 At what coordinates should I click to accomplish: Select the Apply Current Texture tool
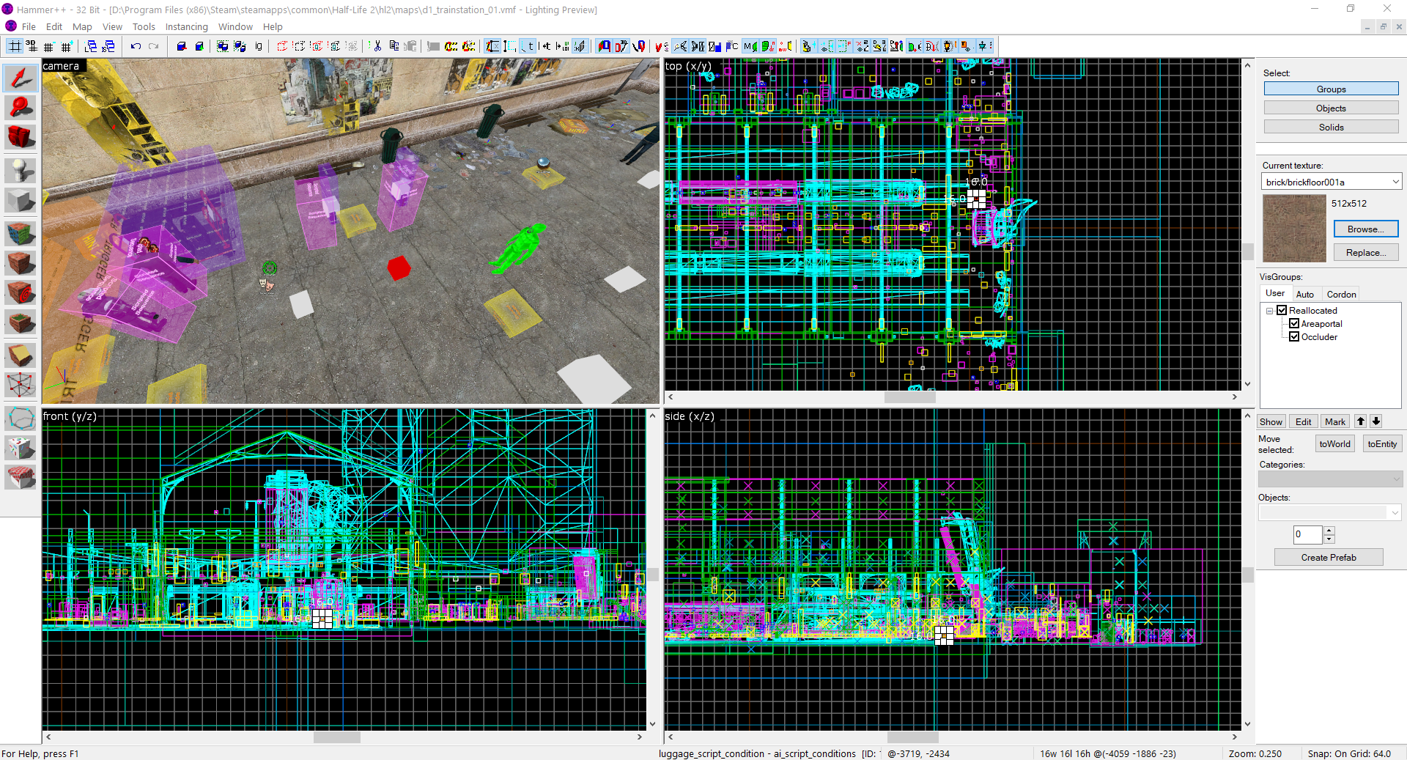point(21,263)
